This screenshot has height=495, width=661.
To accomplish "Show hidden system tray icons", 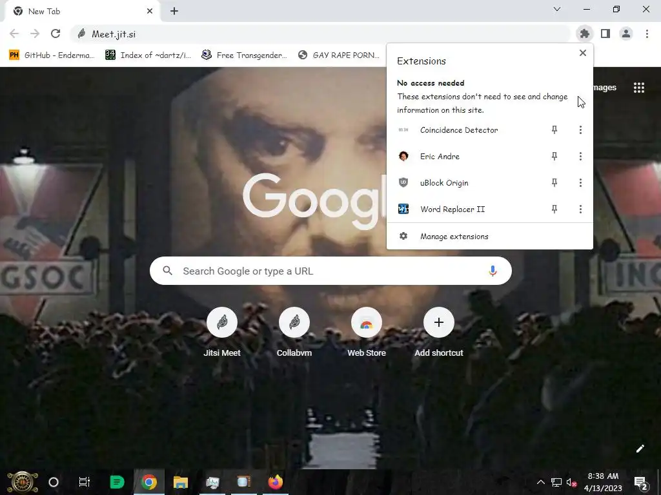I will click(x=540, y=482).
